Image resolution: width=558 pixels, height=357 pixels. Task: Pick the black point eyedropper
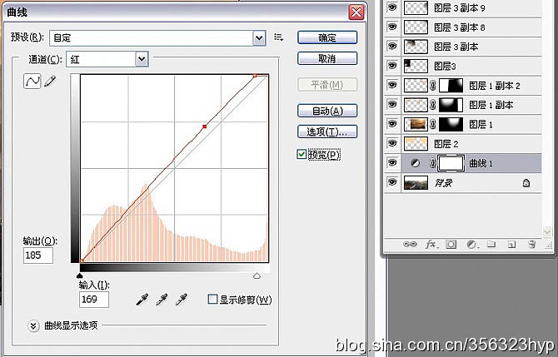(x=142, y=300)
